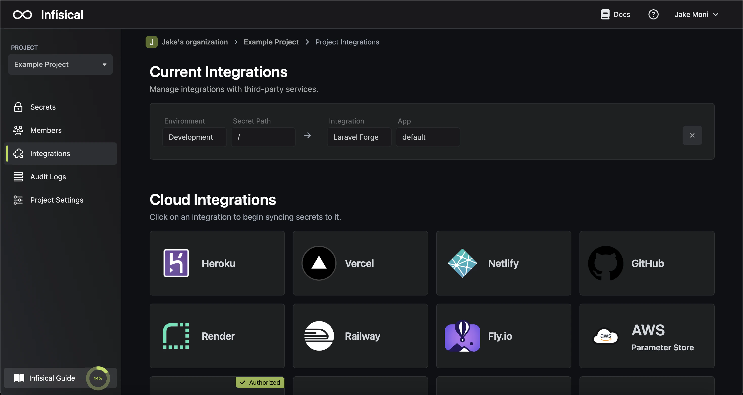Select the Heroku integration card
Image resolution: width=743 pixels, height=395 pixels.
[x=217, y=263]
